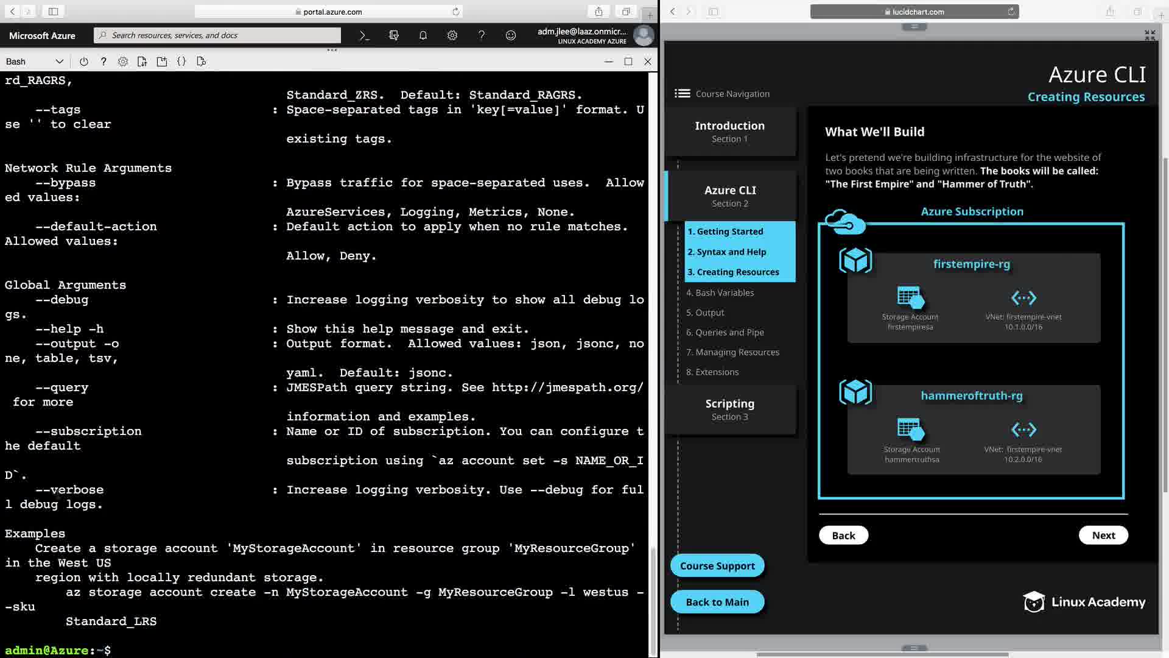Open Cloud Shell from Azure header
The height and width of the screenshot is (658, 1169).
(364, 35)
